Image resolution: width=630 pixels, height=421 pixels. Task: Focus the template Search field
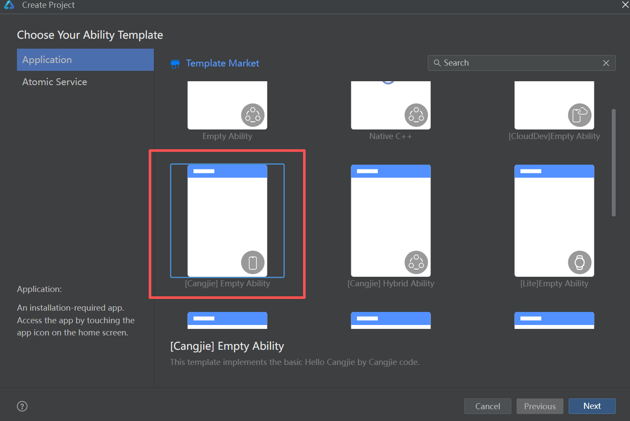tap(521, 63)
